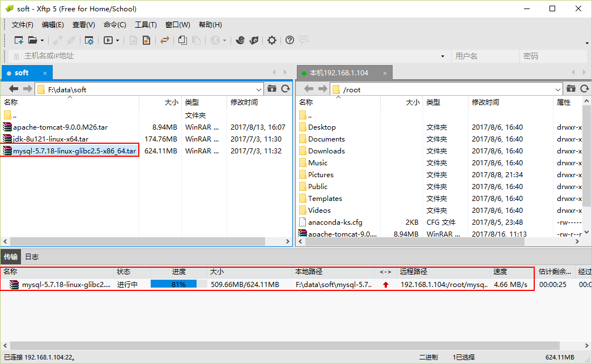Click the Open Session folder icon
This screenshot has width=592, height=364.
(32, 40)
